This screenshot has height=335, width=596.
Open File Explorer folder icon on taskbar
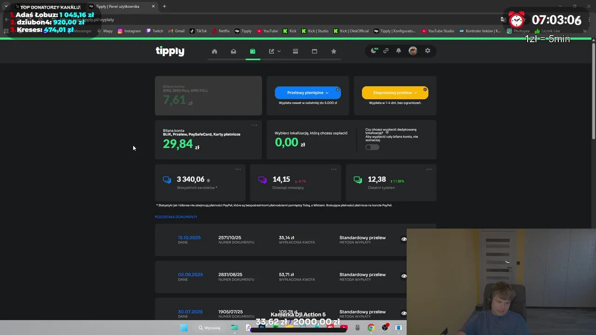pos(235,328)
